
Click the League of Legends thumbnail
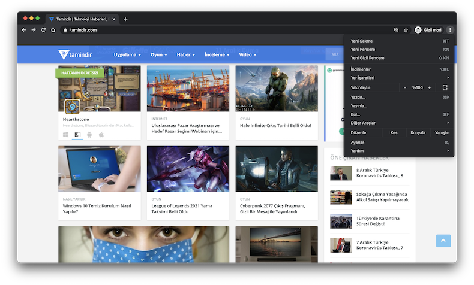188,169
